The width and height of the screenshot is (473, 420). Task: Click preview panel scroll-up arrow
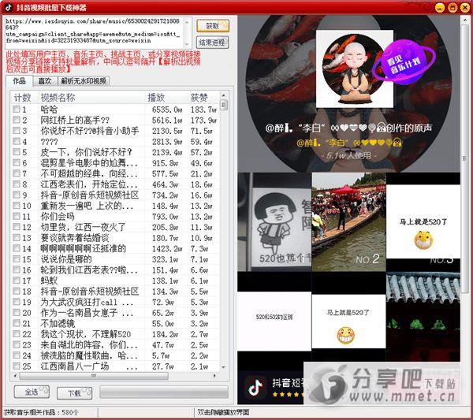465,20
